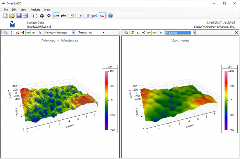
Task: Click the left panel color scale bar
Action: [106, 101]
